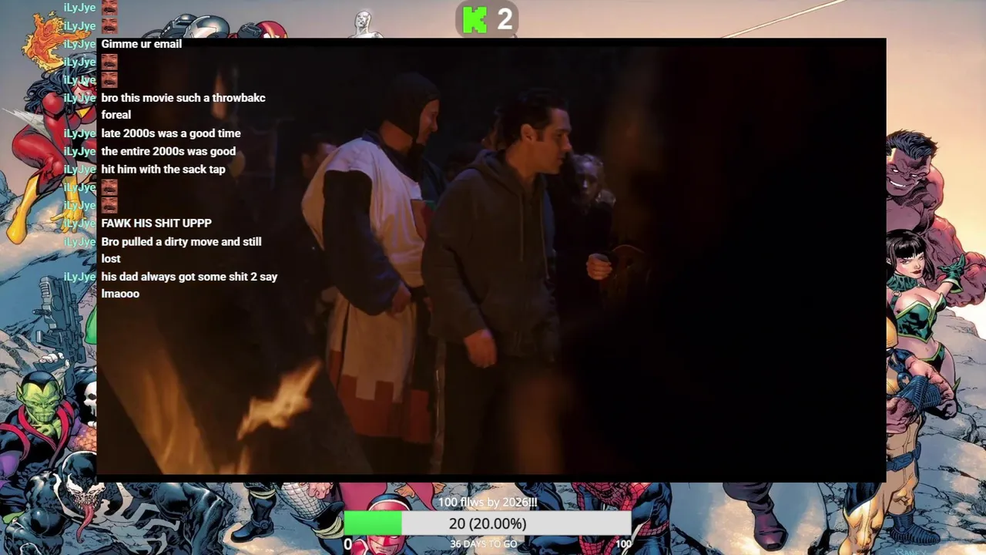986x555 pixels.
Task: Click the "100 fllws by 2026!!!" goal title
Action: (x=488, y=503)
